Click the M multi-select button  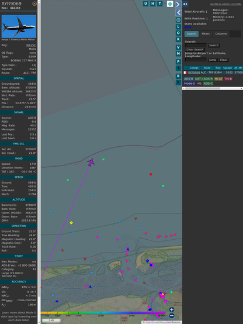[178, 54]
